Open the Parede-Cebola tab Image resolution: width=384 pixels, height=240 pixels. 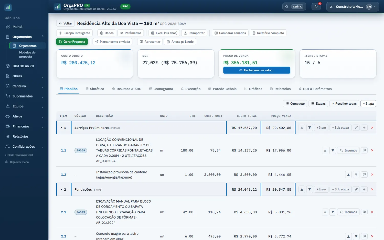(x=222, y=89)
